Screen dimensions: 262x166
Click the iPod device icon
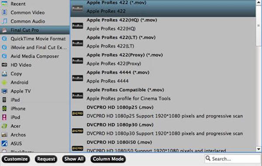point(4,118)
